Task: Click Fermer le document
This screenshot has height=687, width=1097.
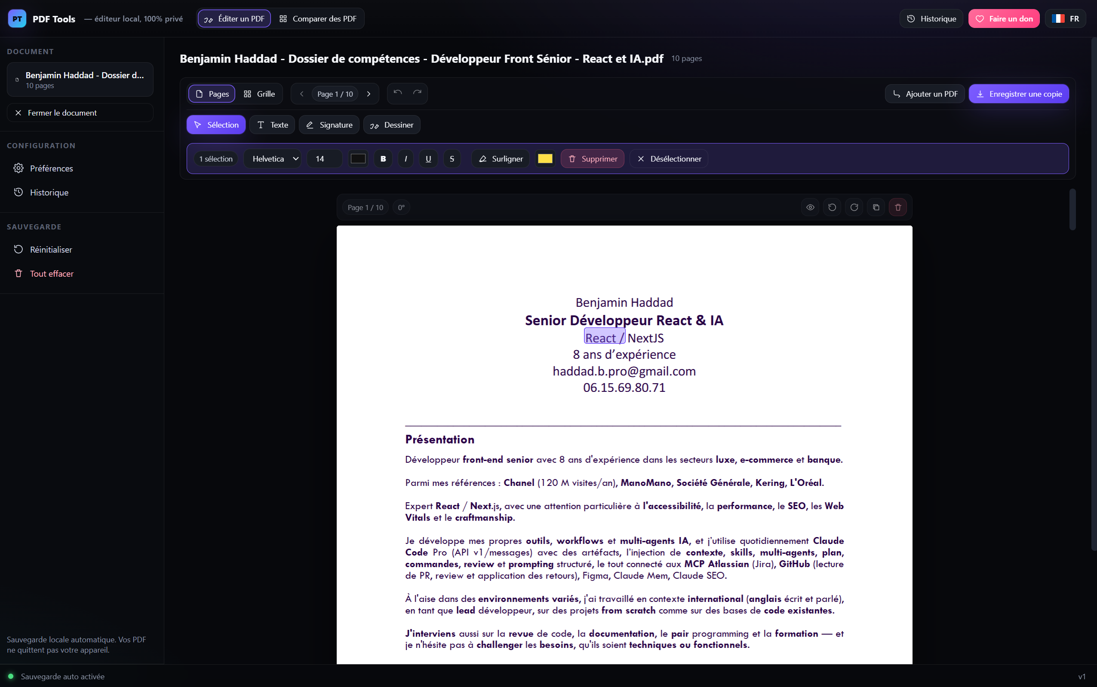Action: tap(80, 113)
